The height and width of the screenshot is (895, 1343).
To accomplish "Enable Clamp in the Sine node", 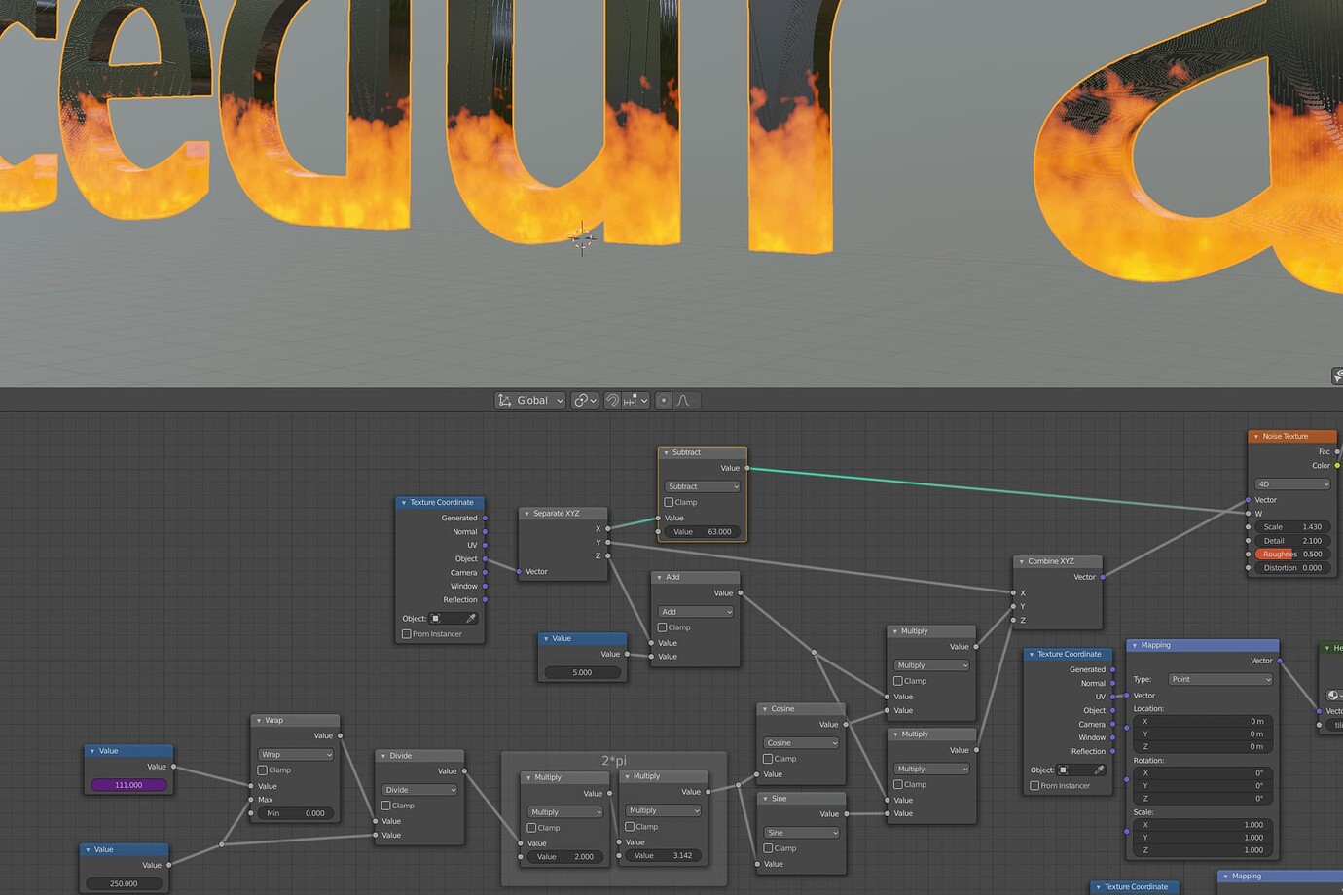I will pos(768,848).
